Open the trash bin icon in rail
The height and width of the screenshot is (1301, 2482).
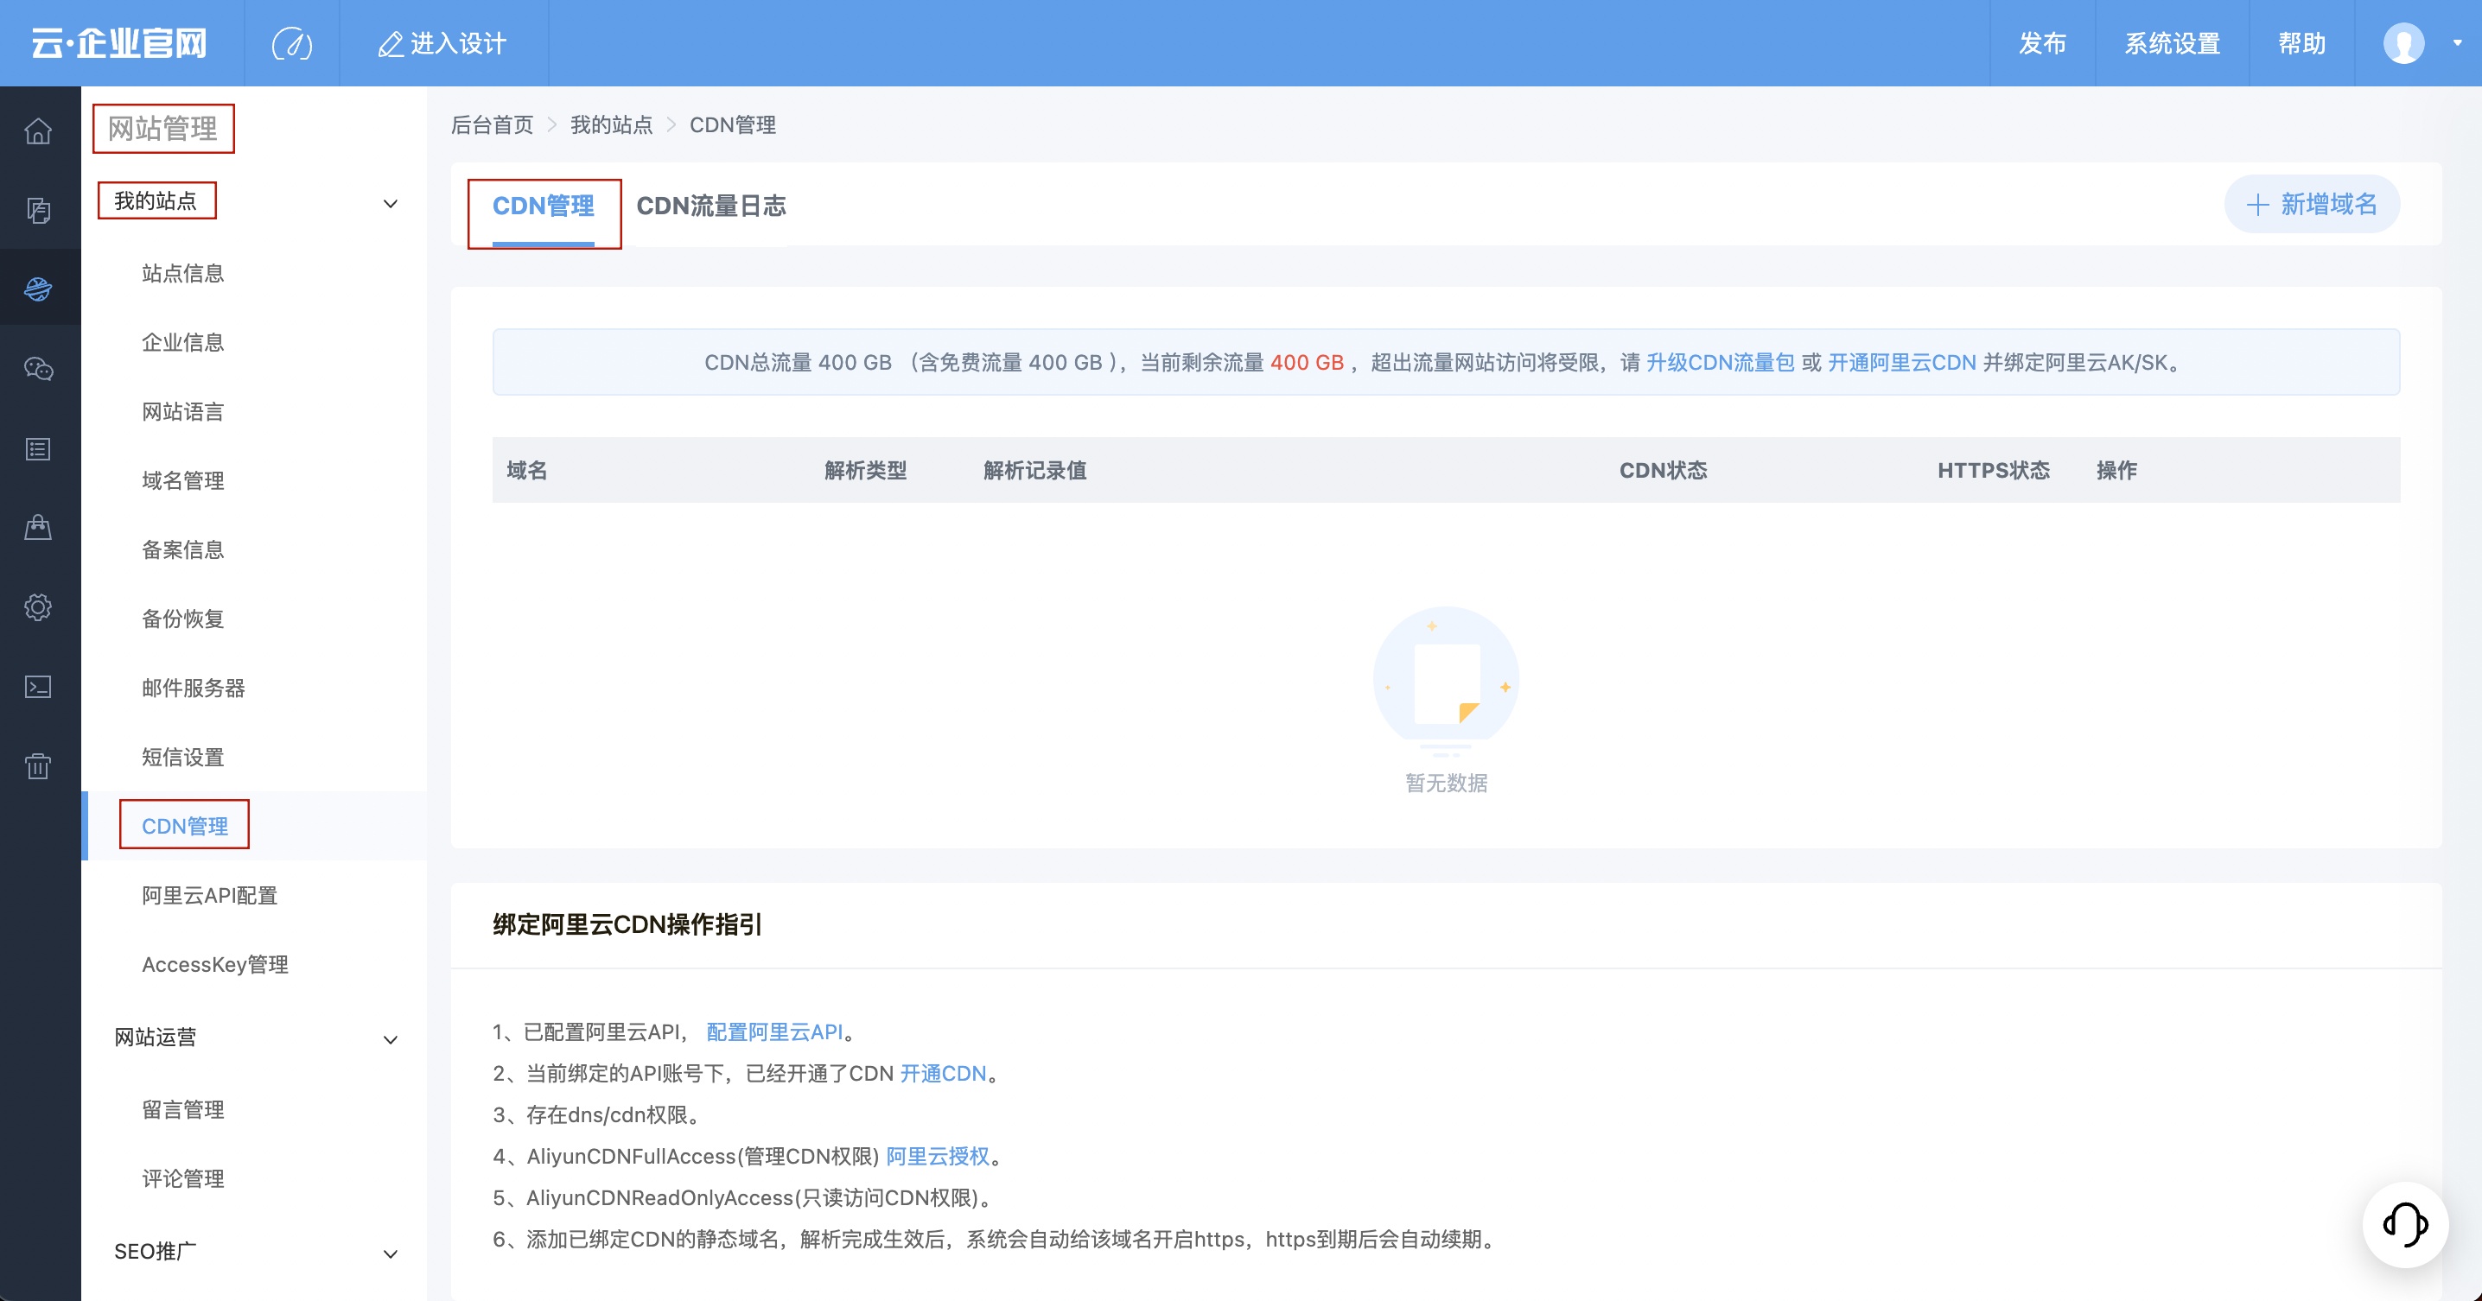[x=39, y=766]
